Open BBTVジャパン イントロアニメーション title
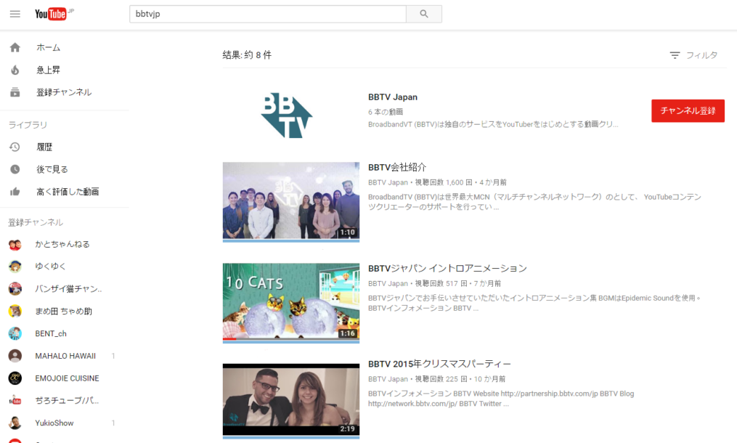Viewport: 737px width, 443px height. 447,269
